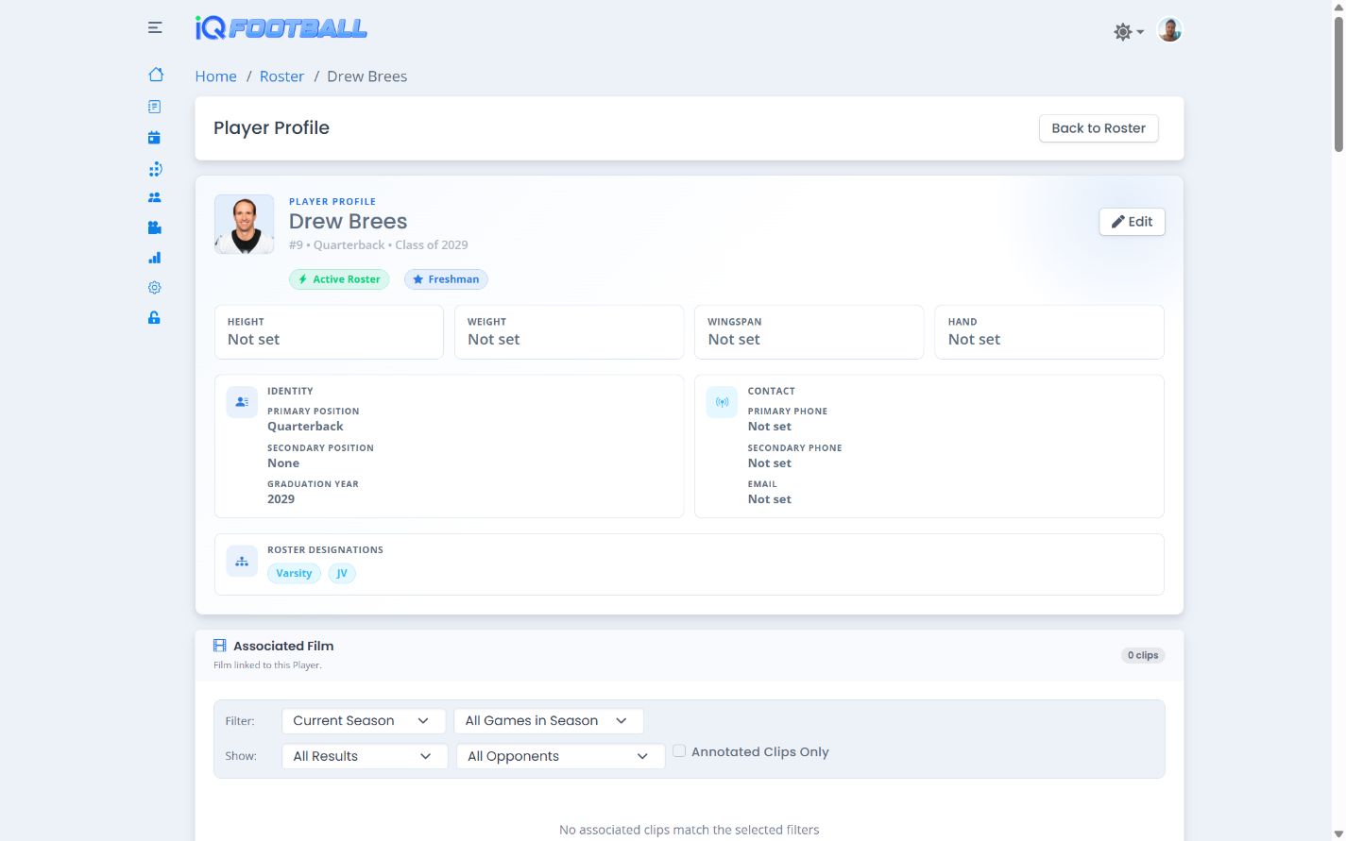1346x841 pixels.
Task: Click the unlock padlock sidebar icon
Action: point(154,318)
